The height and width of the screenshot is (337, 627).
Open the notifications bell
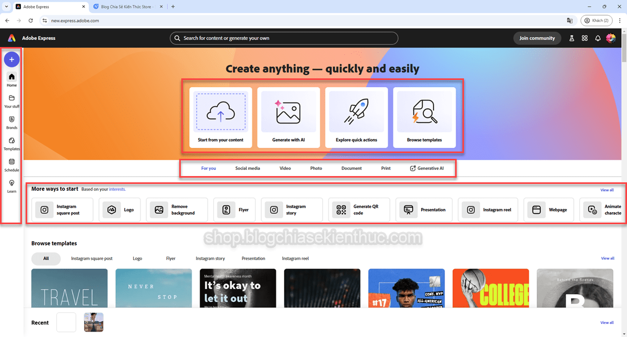coord(598,38)
